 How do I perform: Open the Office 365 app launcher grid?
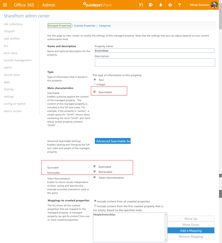point(5,5)
